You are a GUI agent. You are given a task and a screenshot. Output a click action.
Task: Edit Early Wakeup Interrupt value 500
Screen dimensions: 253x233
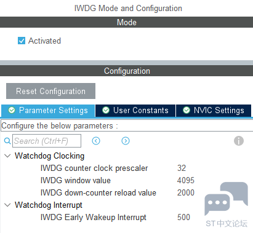[183, 218]
